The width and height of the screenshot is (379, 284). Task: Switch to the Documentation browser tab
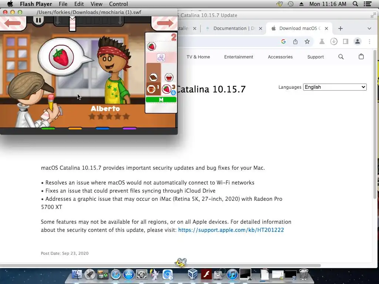tap(234, 28)
